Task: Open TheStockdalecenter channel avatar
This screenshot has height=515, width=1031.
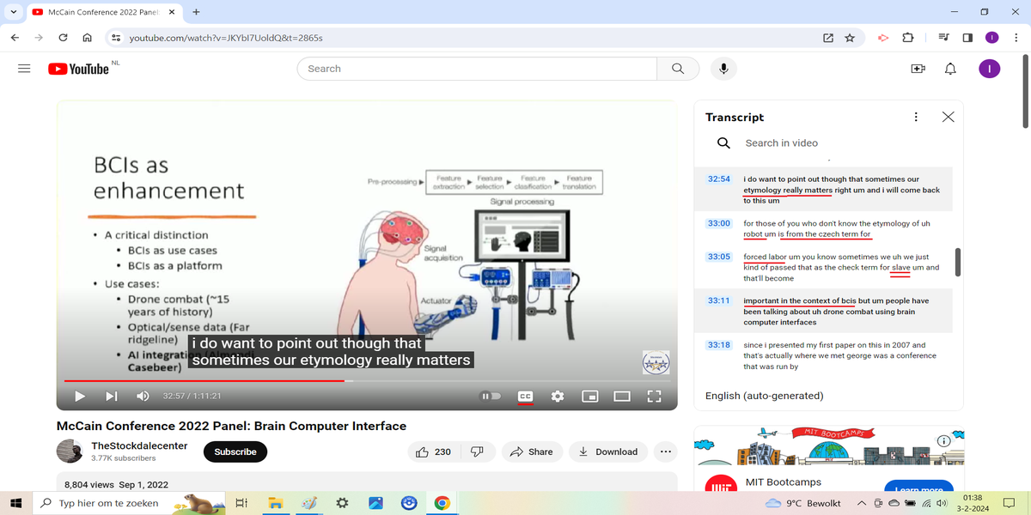Action: pyautogui.click(x=70, y=451)
